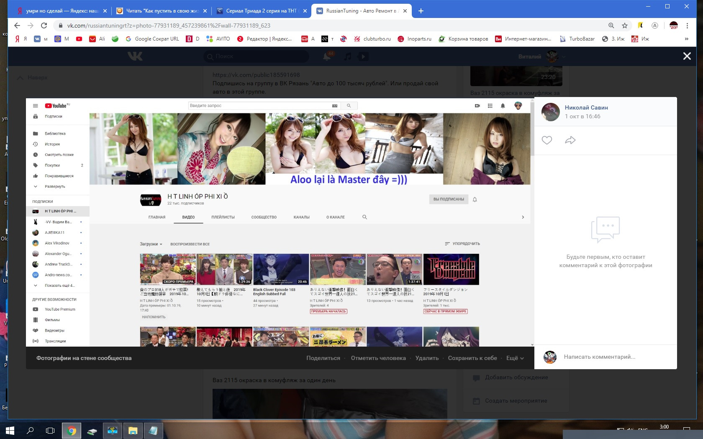The height and width of the screenshot is (439, 703).
Task: Open the 'TurboBazar' bookmark
Action: 577,39
